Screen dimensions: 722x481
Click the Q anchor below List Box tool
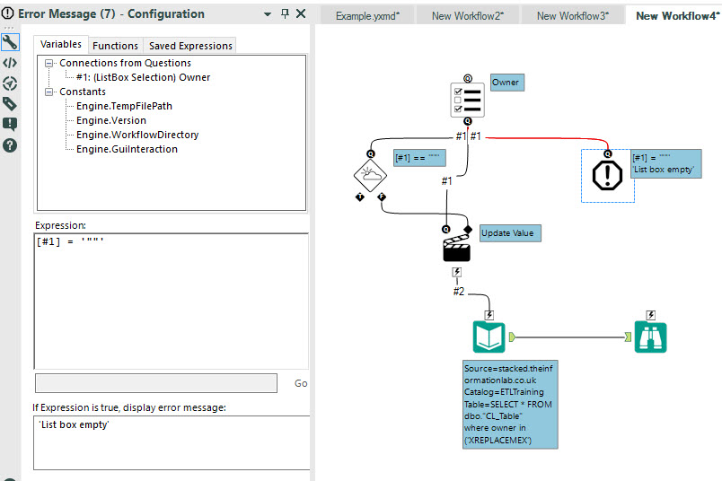467,121
